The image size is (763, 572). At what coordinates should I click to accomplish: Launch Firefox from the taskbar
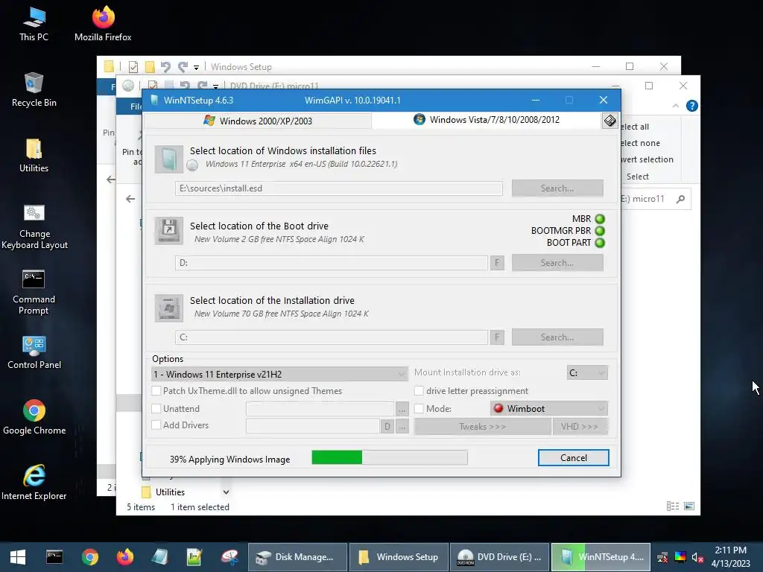tap(125, 557)
